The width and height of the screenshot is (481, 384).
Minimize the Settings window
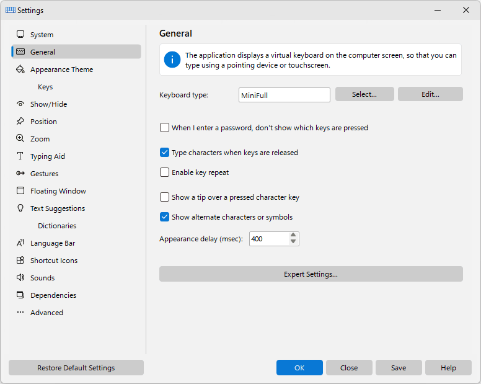click(438, 10)
